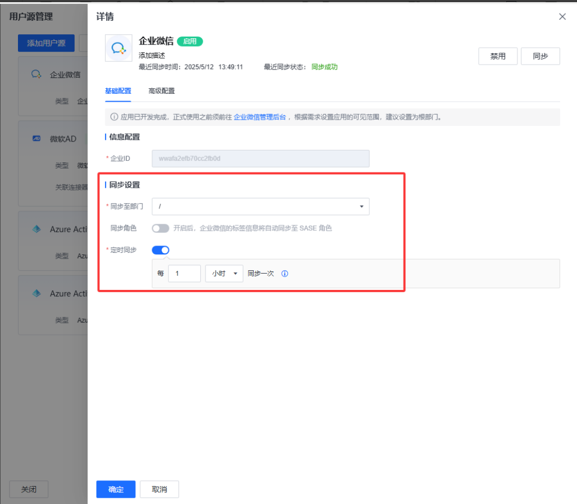Turn off the 定时同步 toggle
577x504 pixels.
(160, 250)
